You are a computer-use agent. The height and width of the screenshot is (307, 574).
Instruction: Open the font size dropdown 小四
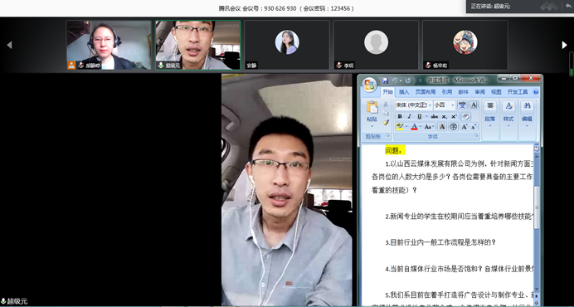tap(445, 105)
